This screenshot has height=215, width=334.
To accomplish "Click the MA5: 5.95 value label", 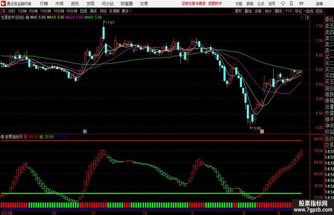I will point(38,18).
